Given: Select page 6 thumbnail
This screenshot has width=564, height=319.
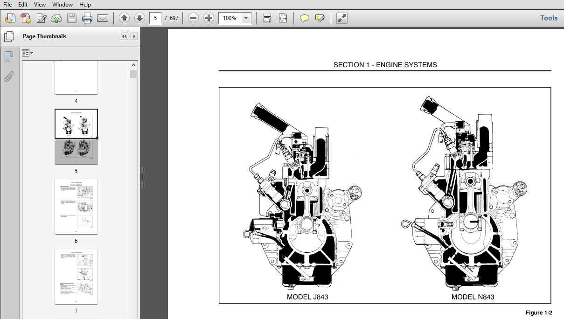Looking at the screenshot, I should (76, 207).
